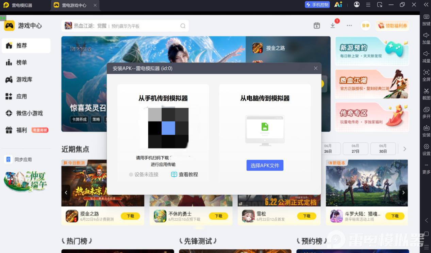The width and height of the screenshot is (431, 253).
Task: Click the search box with 热血江湖：觉醒
Action: (125, 26)
